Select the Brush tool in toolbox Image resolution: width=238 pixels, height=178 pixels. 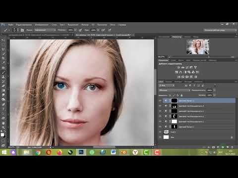point(3,72)
